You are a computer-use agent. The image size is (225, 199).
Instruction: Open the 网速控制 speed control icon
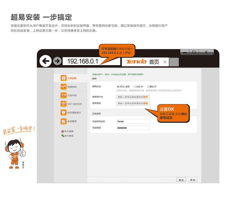pos(63,87)
